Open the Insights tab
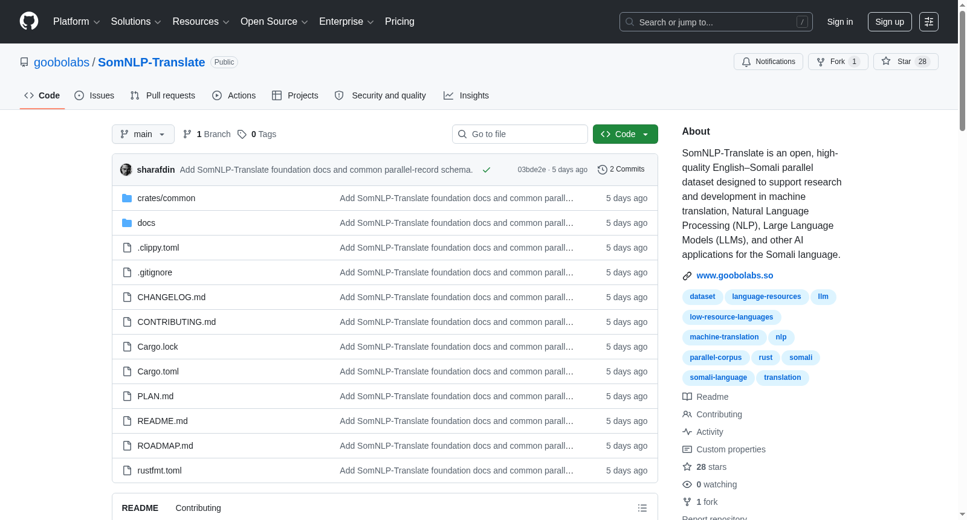This screenshot has height=520, width=967. coord(466,95)
